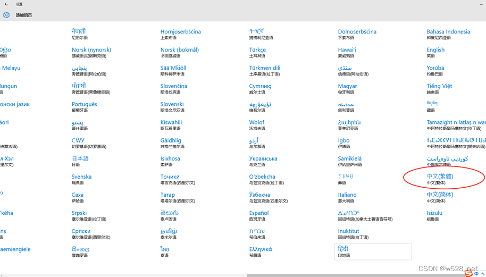The height and width of the screenshot is (277, 486).
Task: Select Sämikielâ (伊纳里萨米语)
Action: coord(350,161)
